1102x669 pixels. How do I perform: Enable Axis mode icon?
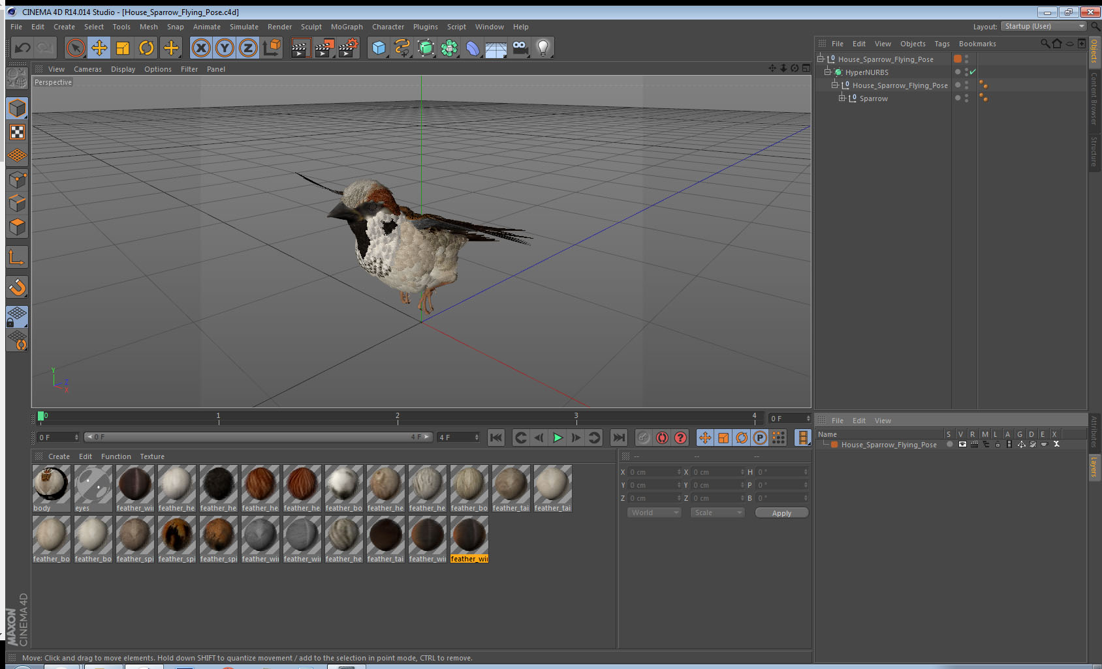pos(18,258)
